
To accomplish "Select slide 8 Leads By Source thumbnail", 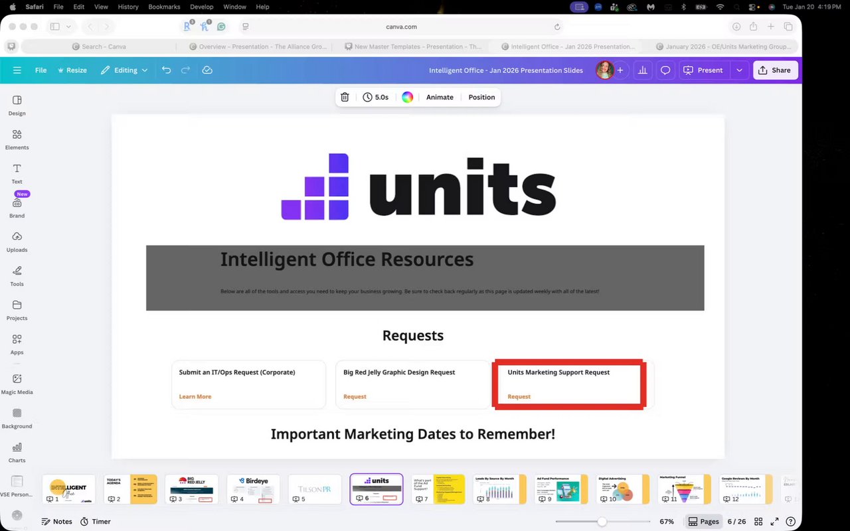I will 499,489.
